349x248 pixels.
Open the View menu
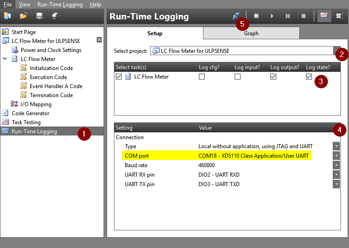(24, 5)
